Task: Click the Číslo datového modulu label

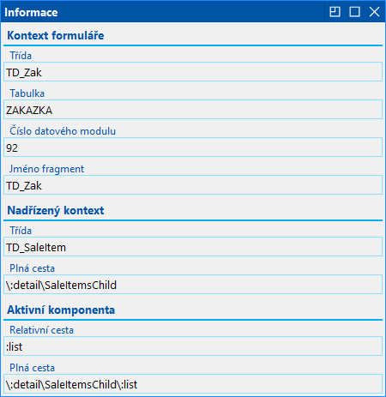Action: point(63,131)
